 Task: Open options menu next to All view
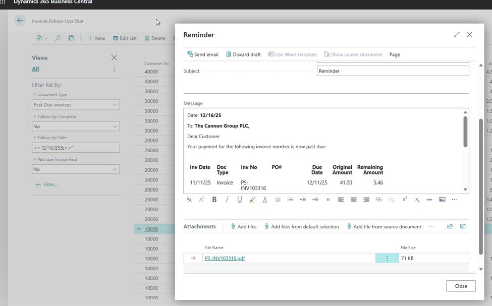(114, 69)
